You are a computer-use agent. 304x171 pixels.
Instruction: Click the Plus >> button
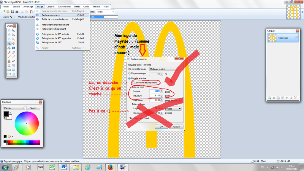(x=33, y=108)
